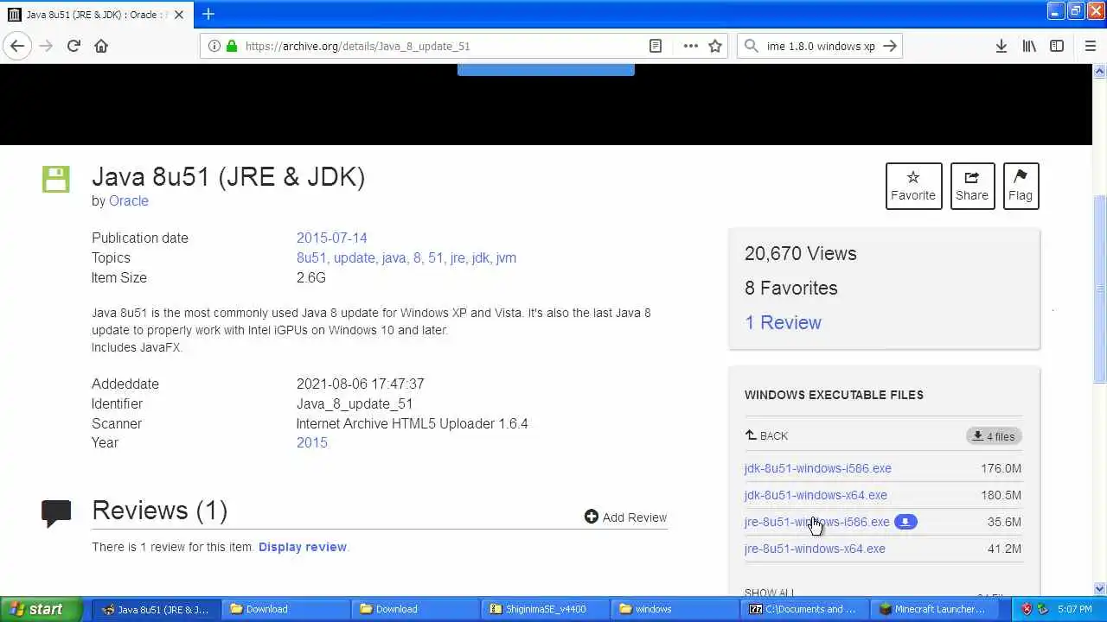The height and width of the screenshot is (622, 1107).
Task: Click the page vertical scrollbar thumb
Action: click(1099, 289)
